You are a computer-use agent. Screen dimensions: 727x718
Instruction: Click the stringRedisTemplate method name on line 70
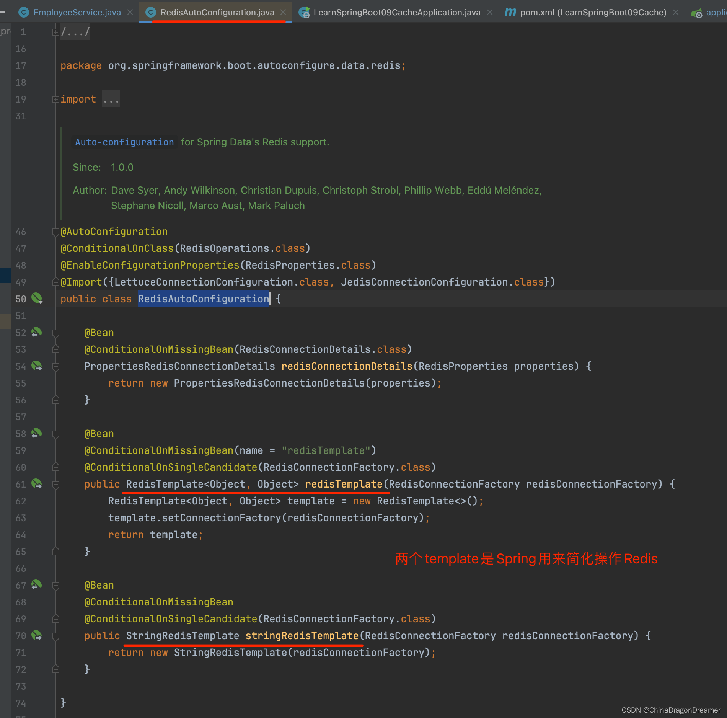pyautogui.click(x=302, y=636)
